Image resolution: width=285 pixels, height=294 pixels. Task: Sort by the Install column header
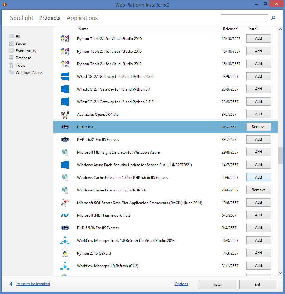pyautogui.click(x=262, y=29)
